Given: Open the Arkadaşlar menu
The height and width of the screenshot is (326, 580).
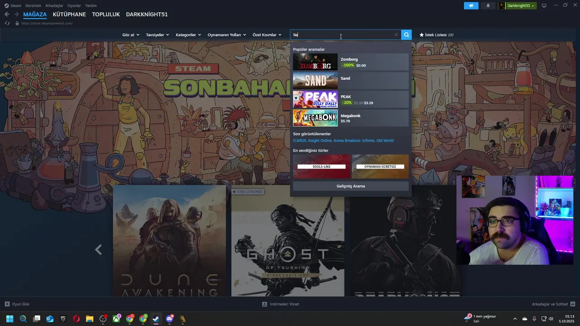Looking at the screenshot, I should (54, 5).
